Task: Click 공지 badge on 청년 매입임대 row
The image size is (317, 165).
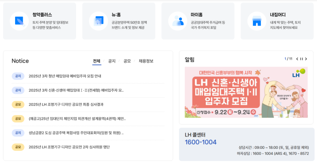Action: 18,76
